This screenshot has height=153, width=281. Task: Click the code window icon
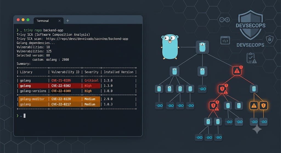[225, 41]
